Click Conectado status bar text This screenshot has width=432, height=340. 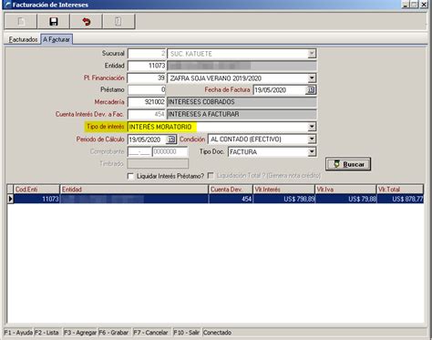tap(217, 333)
